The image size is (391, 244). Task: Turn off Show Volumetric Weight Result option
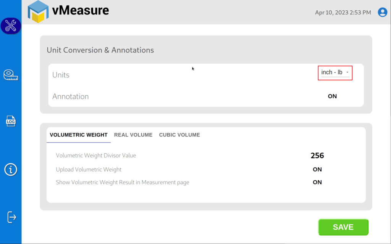pyautogui.click(x=317, y=182)
